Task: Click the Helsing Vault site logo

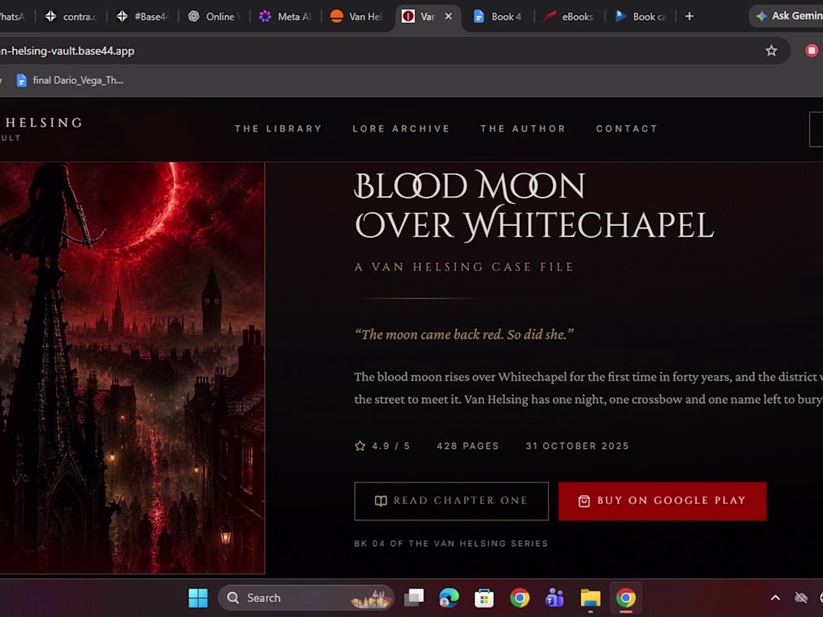Action: (41, 128)
